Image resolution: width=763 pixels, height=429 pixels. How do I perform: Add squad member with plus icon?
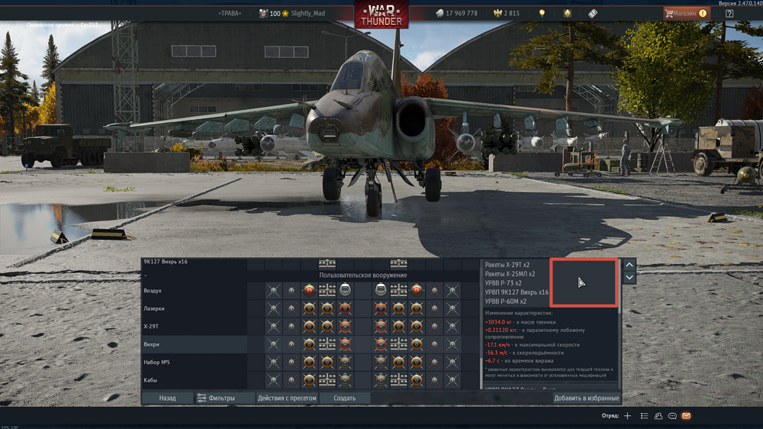[627, 416]
